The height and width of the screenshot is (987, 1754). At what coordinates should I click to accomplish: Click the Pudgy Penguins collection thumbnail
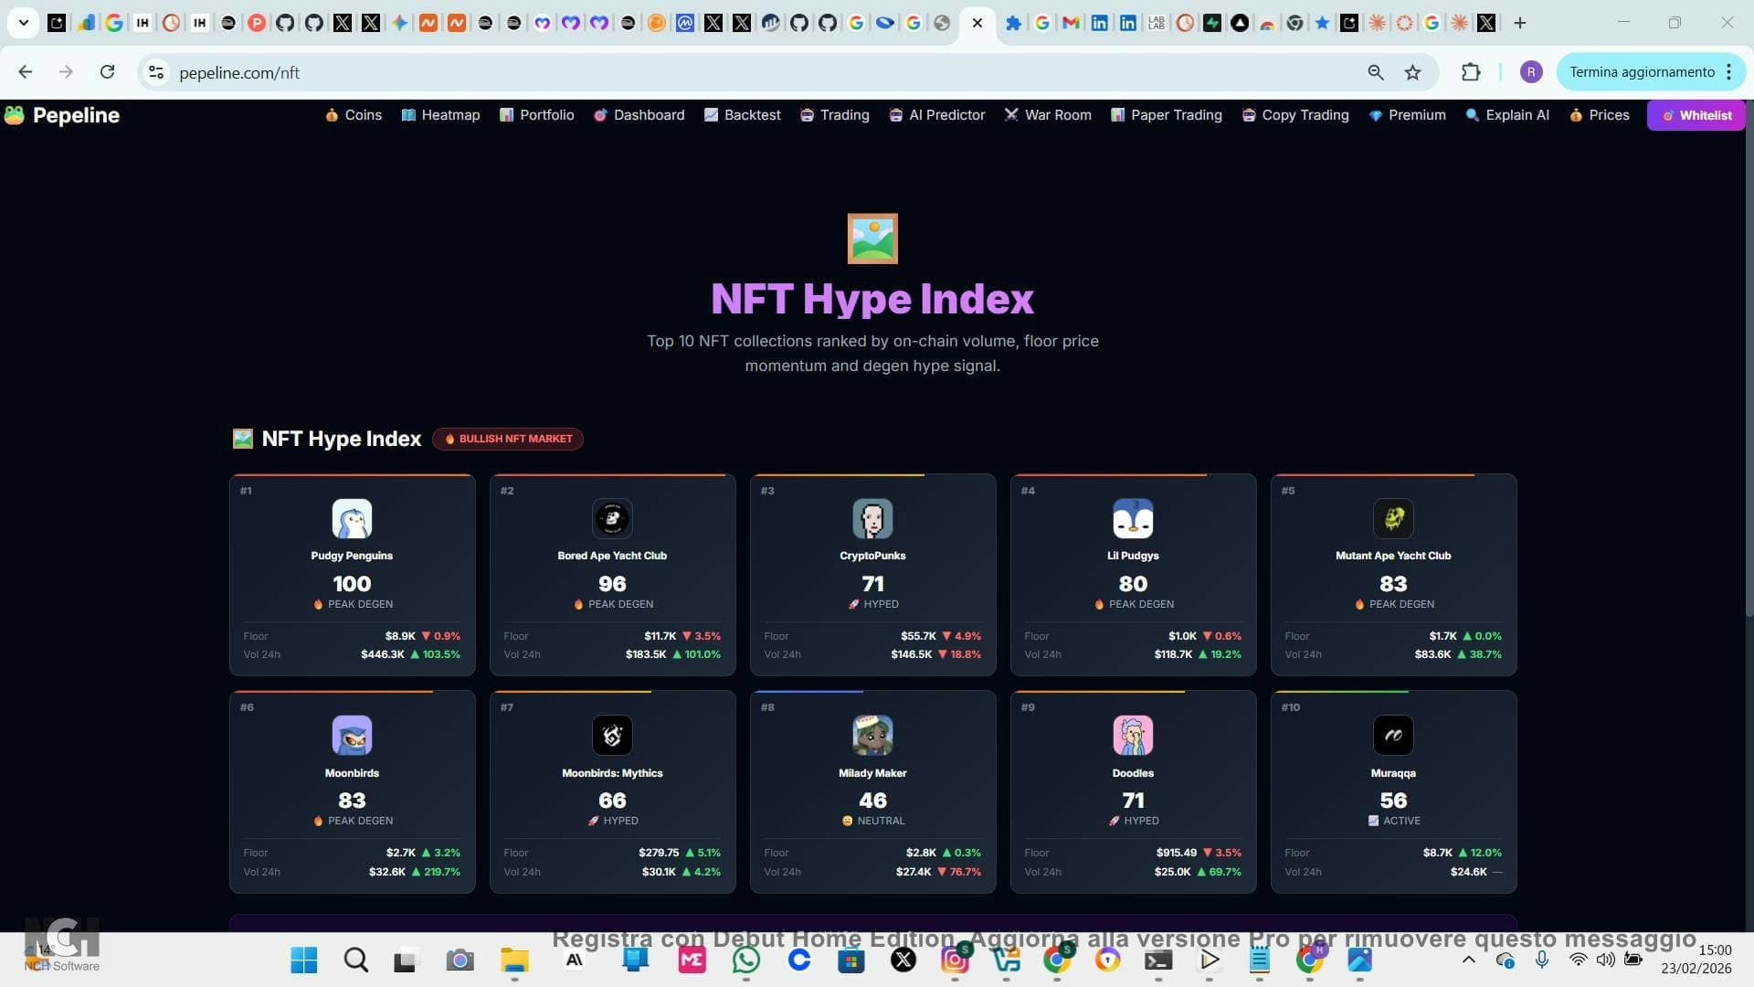coord(352,518)
